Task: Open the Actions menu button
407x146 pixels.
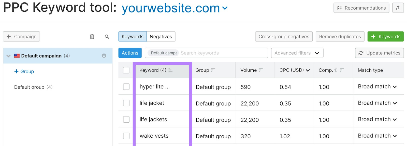Action: pyautogui.click(x=130, y=53)
